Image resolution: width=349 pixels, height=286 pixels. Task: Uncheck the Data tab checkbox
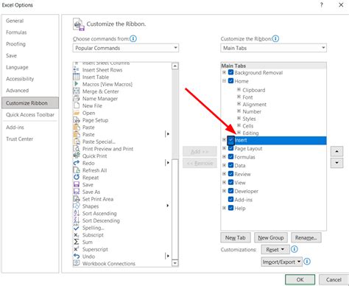(x=230, y=165)
